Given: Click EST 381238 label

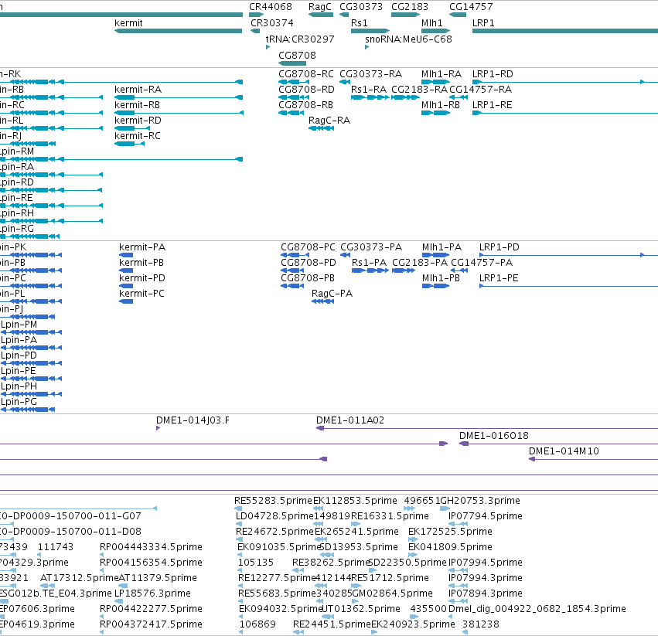Looking at the screenshot, I should (x=480, y=624).
